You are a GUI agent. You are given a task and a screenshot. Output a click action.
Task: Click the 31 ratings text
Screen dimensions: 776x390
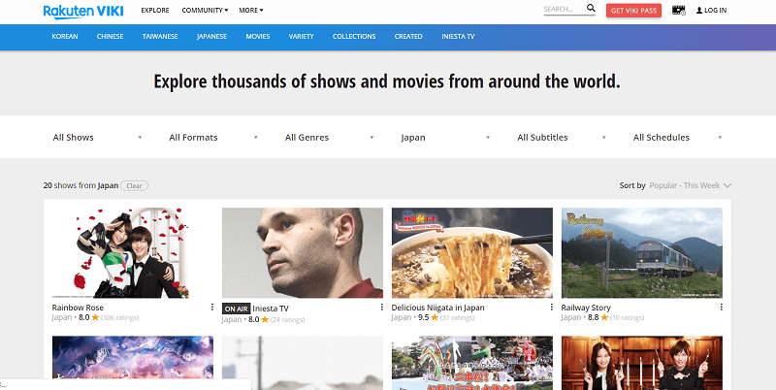tap(457, 318)
